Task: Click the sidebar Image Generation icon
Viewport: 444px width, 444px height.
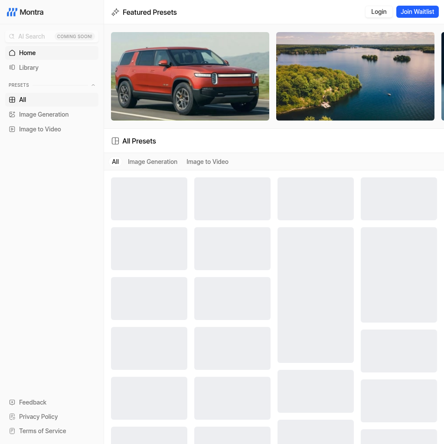Action: coord(12,114)
